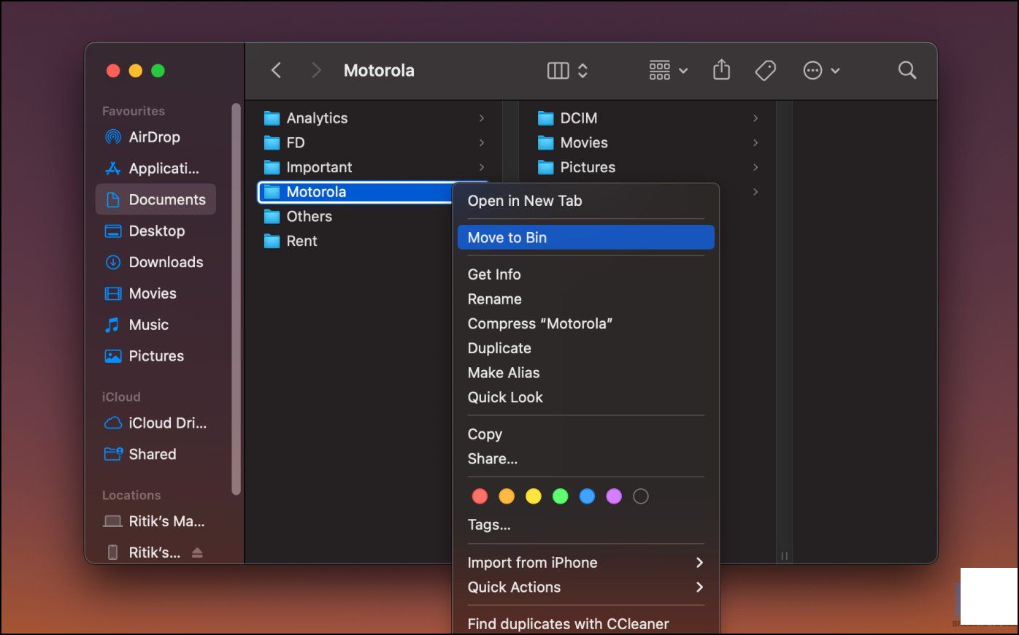This screenshot has width=1019, height=635.
Task: Expand the Important folder chevron
Action: click(481, 167)
